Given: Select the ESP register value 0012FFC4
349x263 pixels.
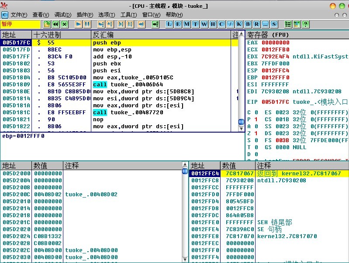Looking at the screenshot, I should (x=275, y=71).
